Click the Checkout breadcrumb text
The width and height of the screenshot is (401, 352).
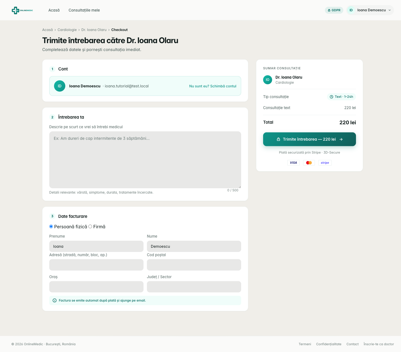(x=120, y=30)
